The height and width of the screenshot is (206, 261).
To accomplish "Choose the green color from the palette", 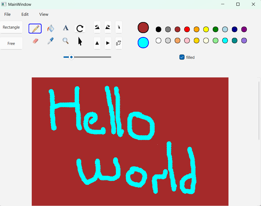I will (216, 29).
